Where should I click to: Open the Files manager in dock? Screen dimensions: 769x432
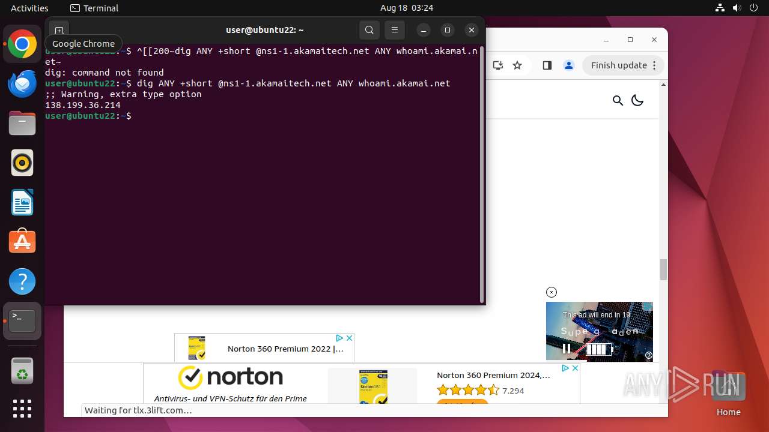click(x=22, y=124)
